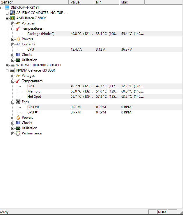Click the Min column header

coord(107,2)
